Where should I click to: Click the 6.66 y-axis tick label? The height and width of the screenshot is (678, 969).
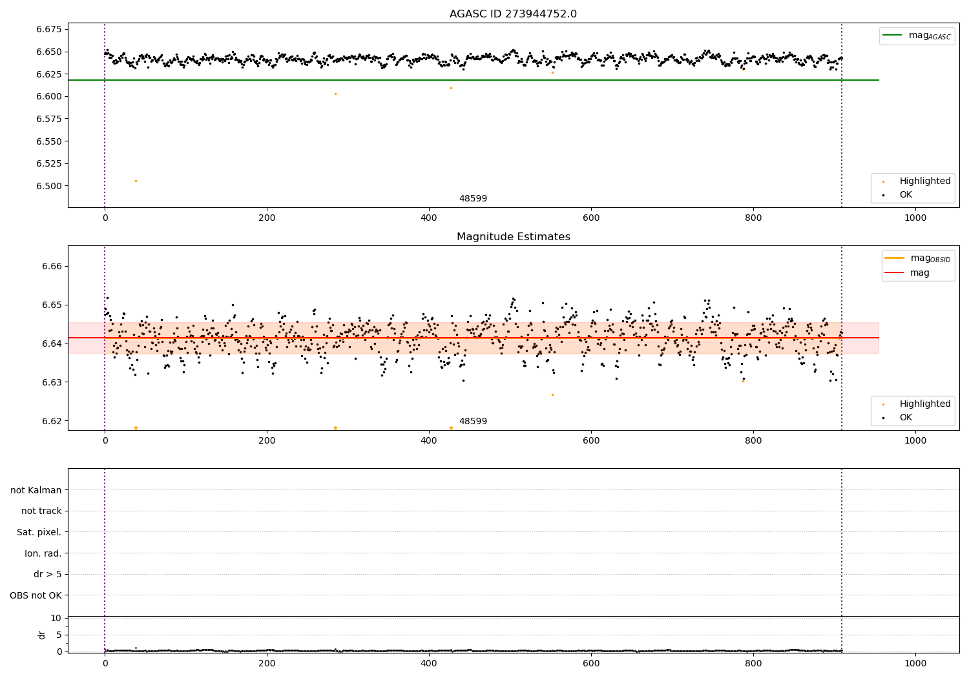52,266
